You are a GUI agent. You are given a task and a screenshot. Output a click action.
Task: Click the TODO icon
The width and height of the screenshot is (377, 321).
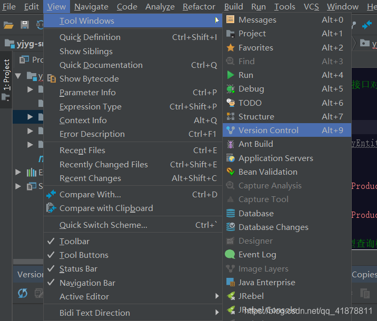[231, 103]
